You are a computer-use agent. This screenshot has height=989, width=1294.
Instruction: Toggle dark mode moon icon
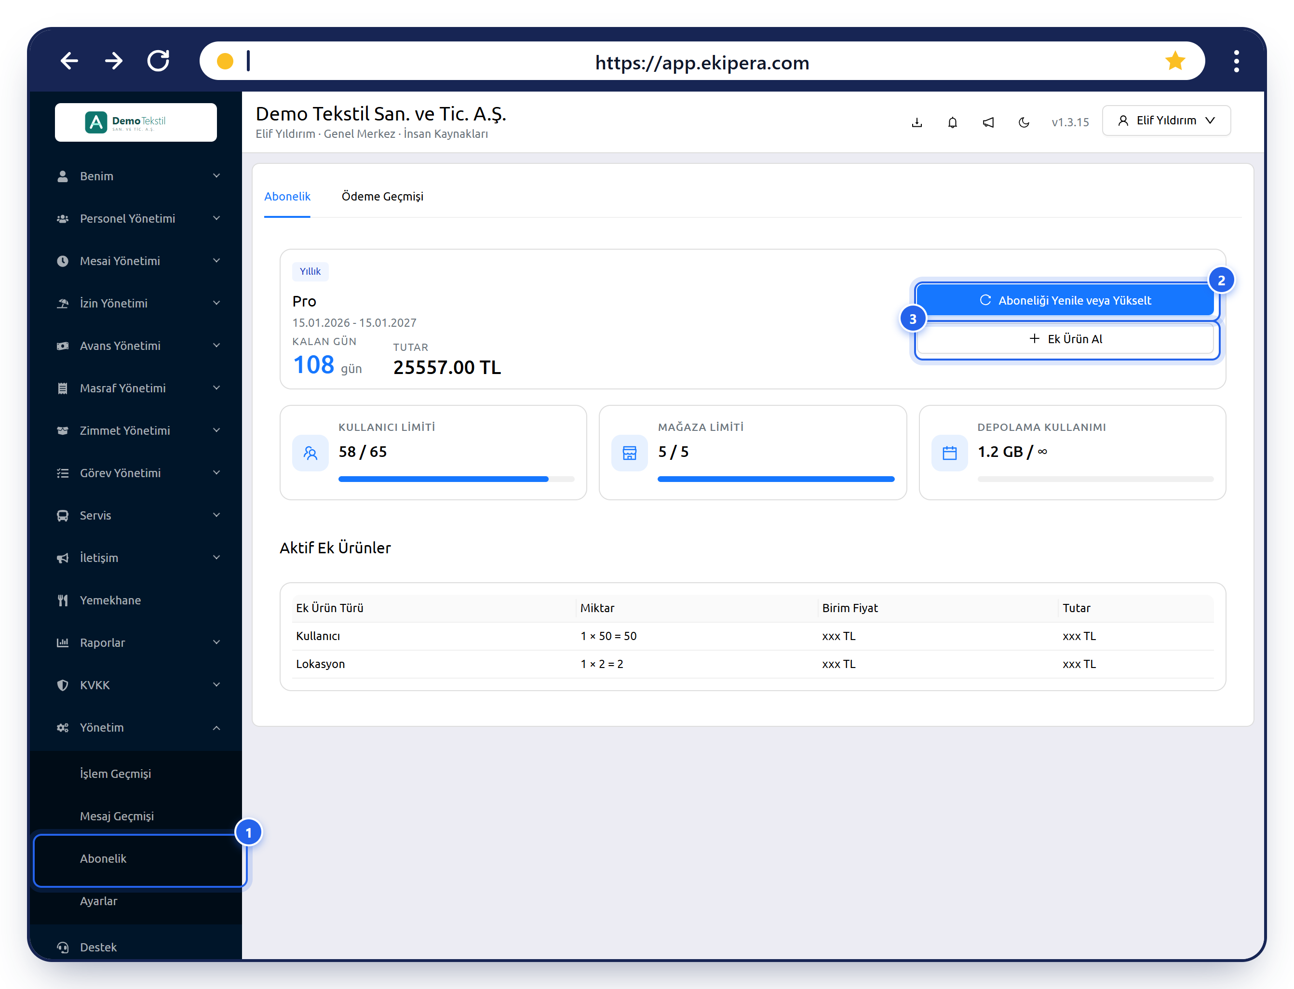coord(1024,122)
